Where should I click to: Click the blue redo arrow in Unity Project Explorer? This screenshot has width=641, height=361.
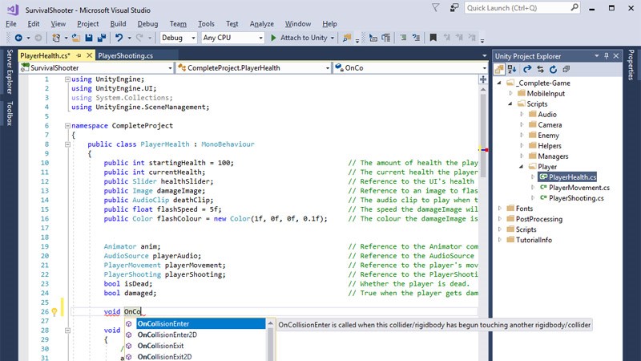(x=527, y=69)
